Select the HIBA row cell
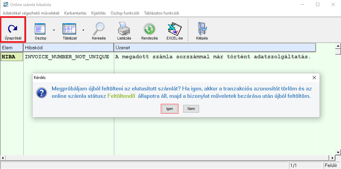This screenshot has height=169, width=341. tap(12, 57)
